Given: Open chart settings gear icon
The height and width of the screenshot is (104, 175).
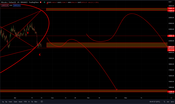Looking at the screenshot, I should [171, 98].
